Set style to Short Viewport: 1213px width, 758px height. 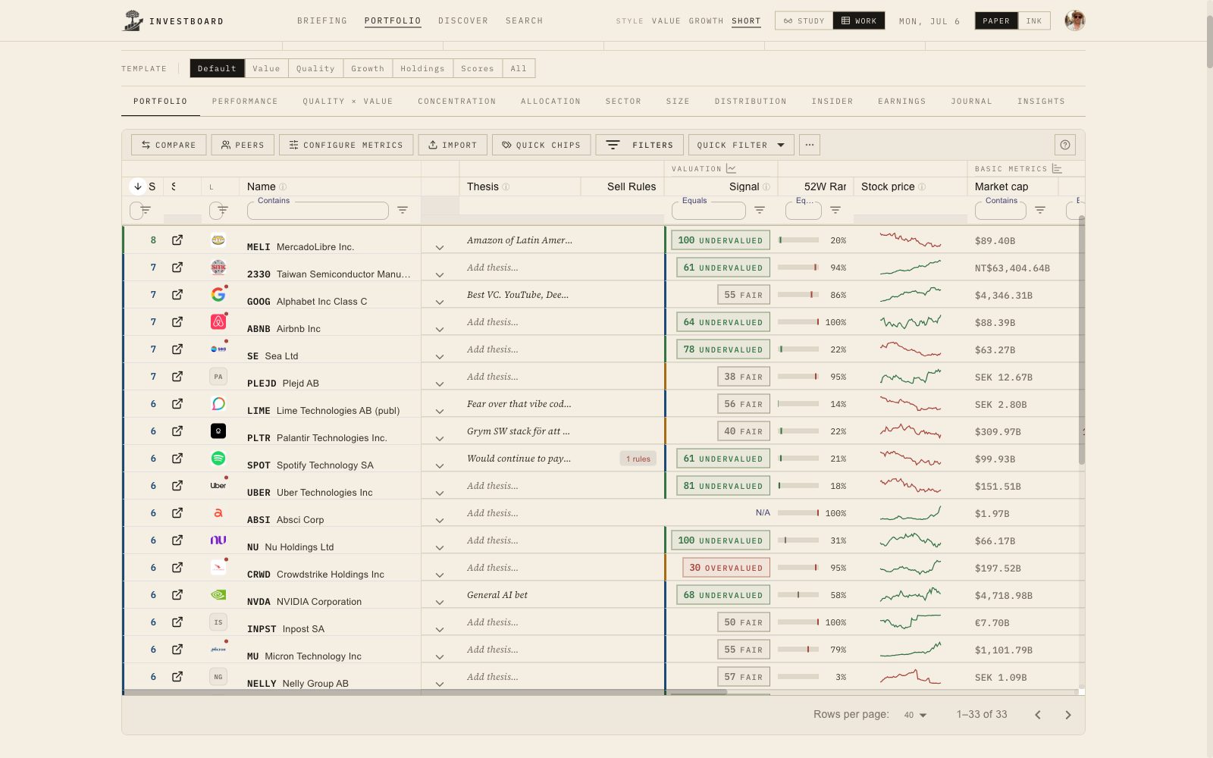[746, 21]
